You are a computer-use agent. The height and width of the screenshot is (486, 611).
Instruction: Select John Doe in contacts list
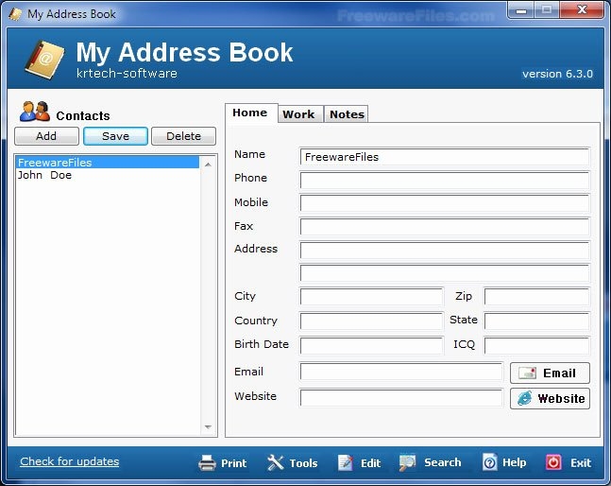click(x=44, y=175)
